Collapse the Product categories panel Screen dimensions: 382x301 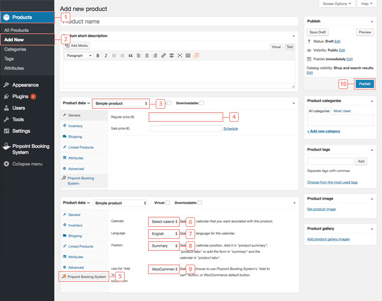[x=372, y=101]
